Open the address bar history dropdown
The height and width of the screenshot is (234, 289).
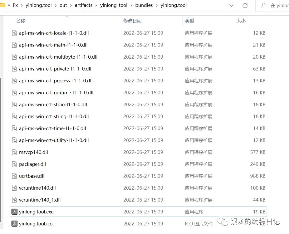(x=231, y=5)
